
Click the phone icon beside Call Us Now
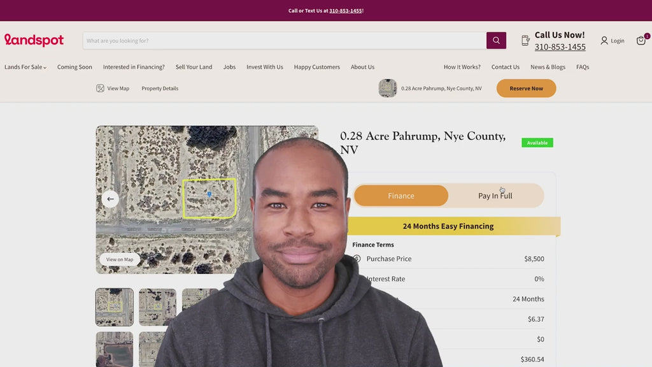pos(525,40)
